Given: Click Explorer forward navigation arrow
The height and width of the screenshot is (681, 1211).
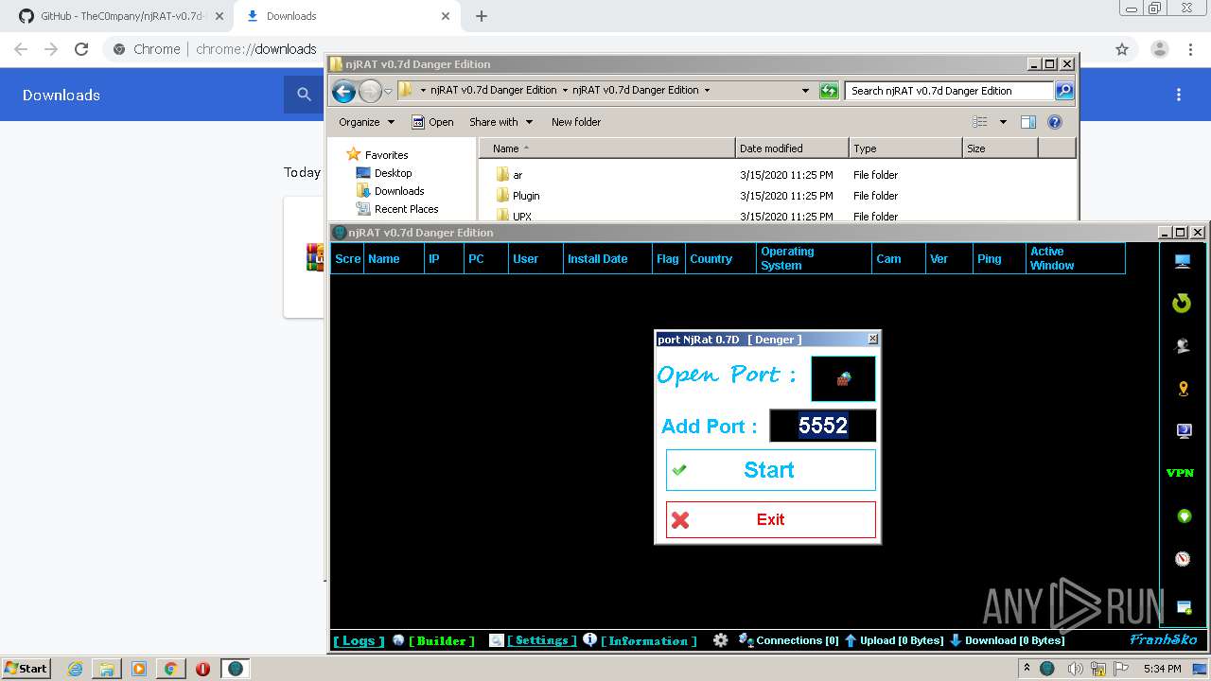Looking at the screenshot, I should pyautogui.click(x=370, y=91).
